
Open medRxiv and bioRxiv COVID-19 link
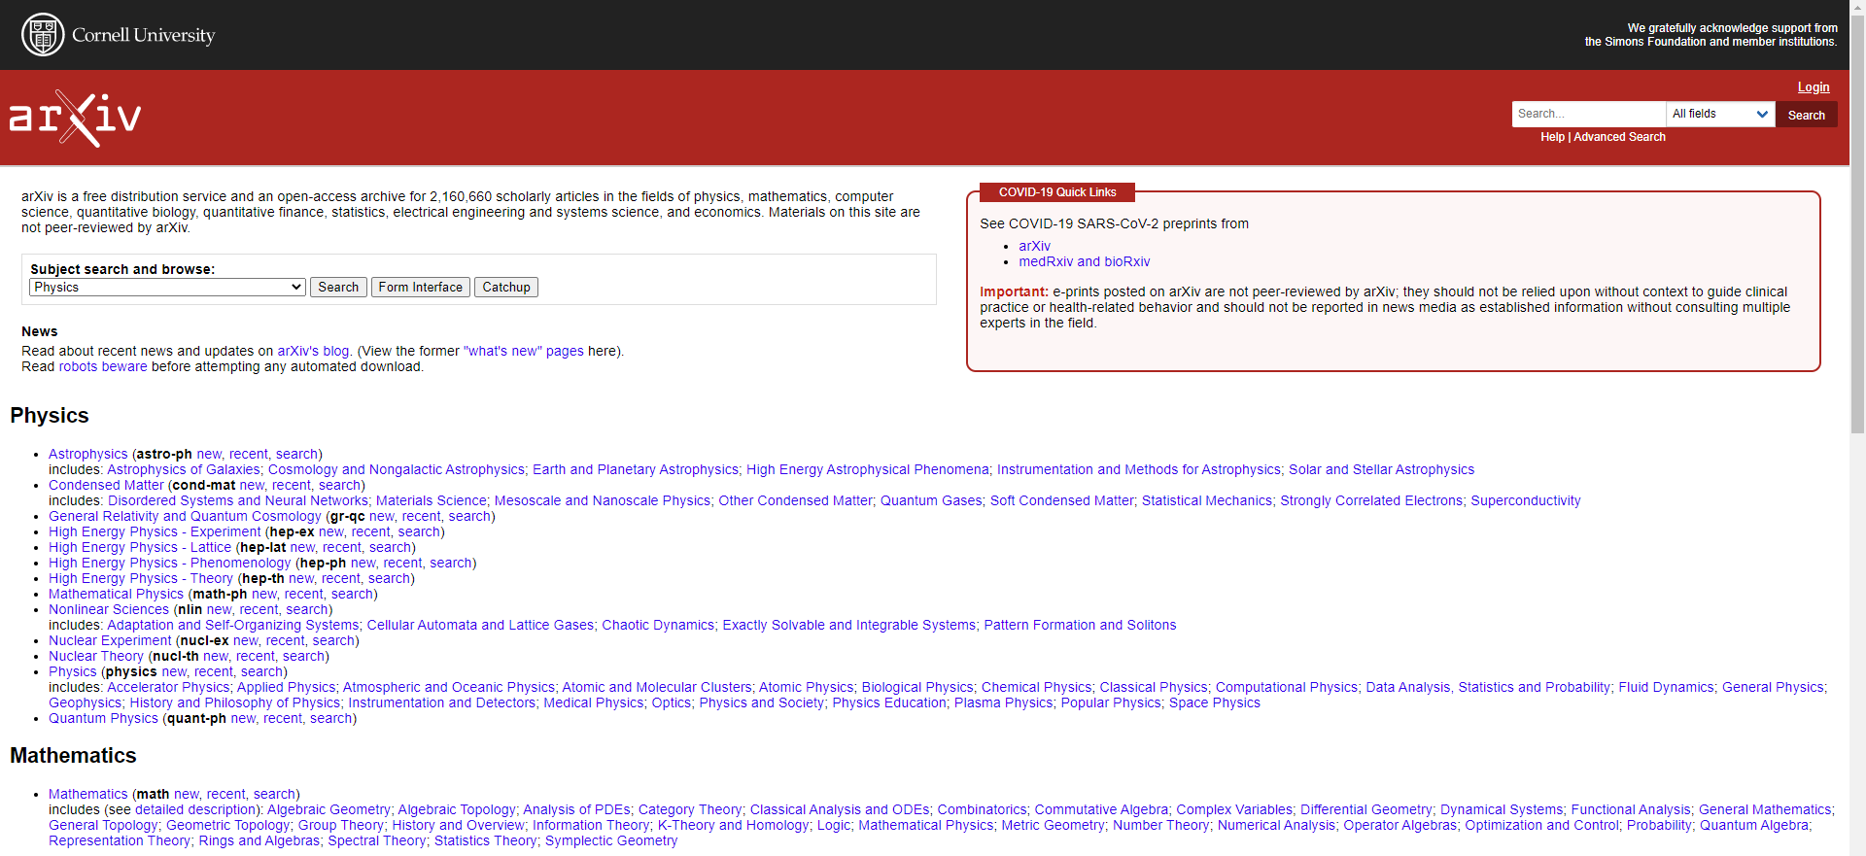click(x=1084, y=262)
